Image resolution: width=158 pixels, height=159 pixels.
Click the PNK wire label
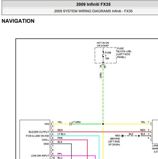60,138
